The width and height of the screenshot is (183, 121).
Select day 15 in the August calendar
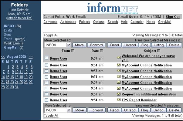coord(8,77)
